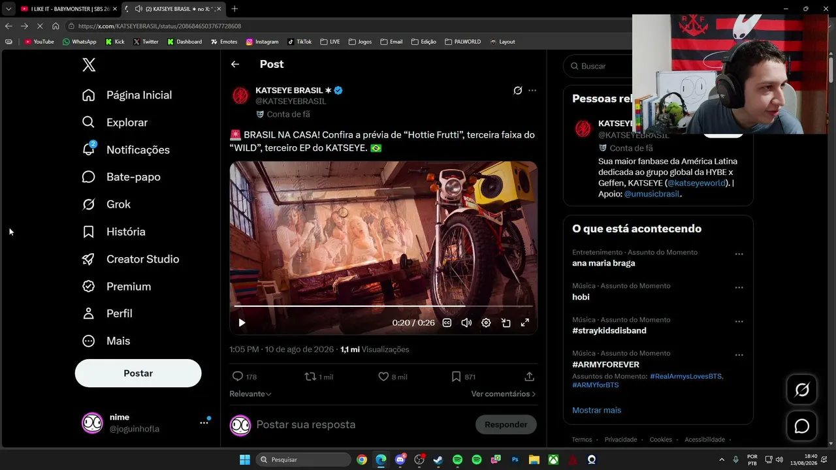Play the Hottie Frutti video
Viewport: 836px width, 470px height.
pos(242,322)
